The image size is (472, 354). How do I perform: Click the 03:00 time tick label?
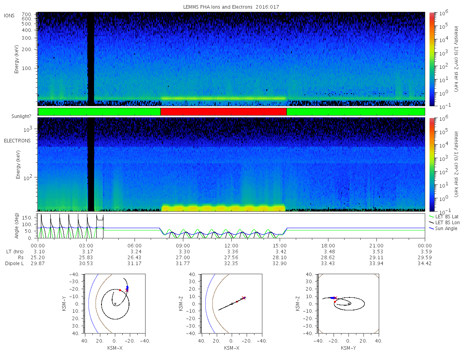87,246
